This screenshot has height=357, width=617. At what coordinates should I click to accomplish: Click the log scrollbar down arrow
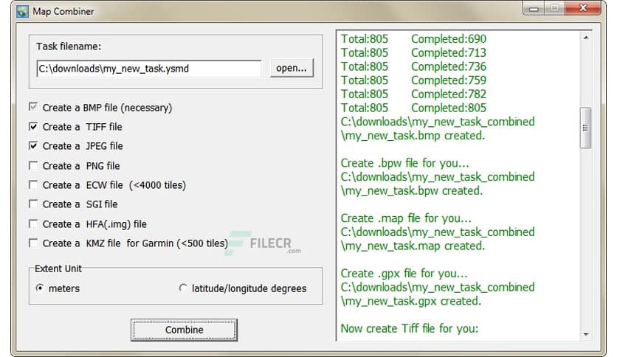(x=586, y=334)
